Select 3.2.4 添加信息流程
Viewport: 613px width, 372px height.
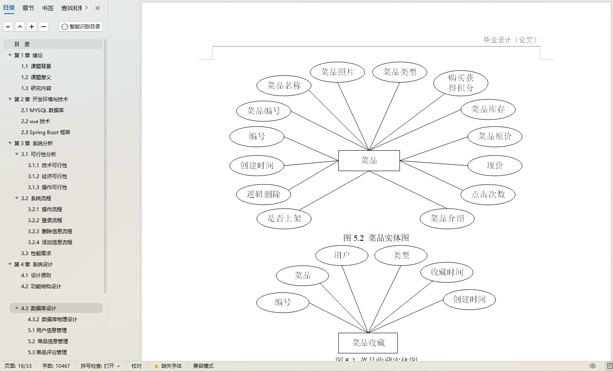[x=50, y=242]
